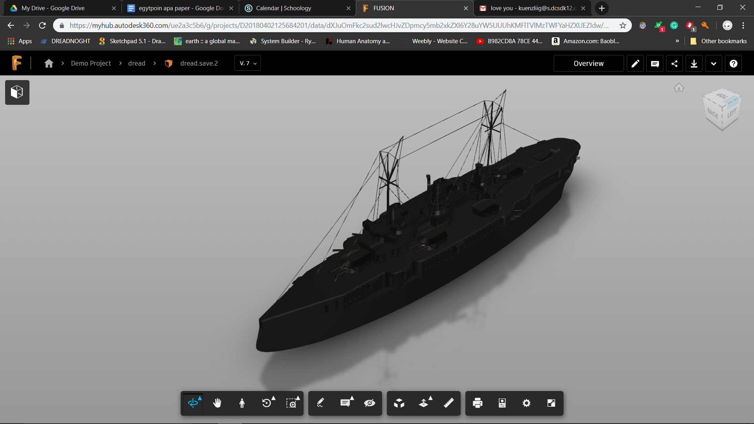Click the edit pencil icon in header

click(x=635, y=64)
